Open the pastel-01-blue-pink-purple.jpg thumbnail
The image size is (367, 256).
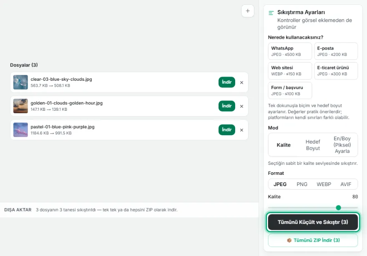[x=20, y=130]
